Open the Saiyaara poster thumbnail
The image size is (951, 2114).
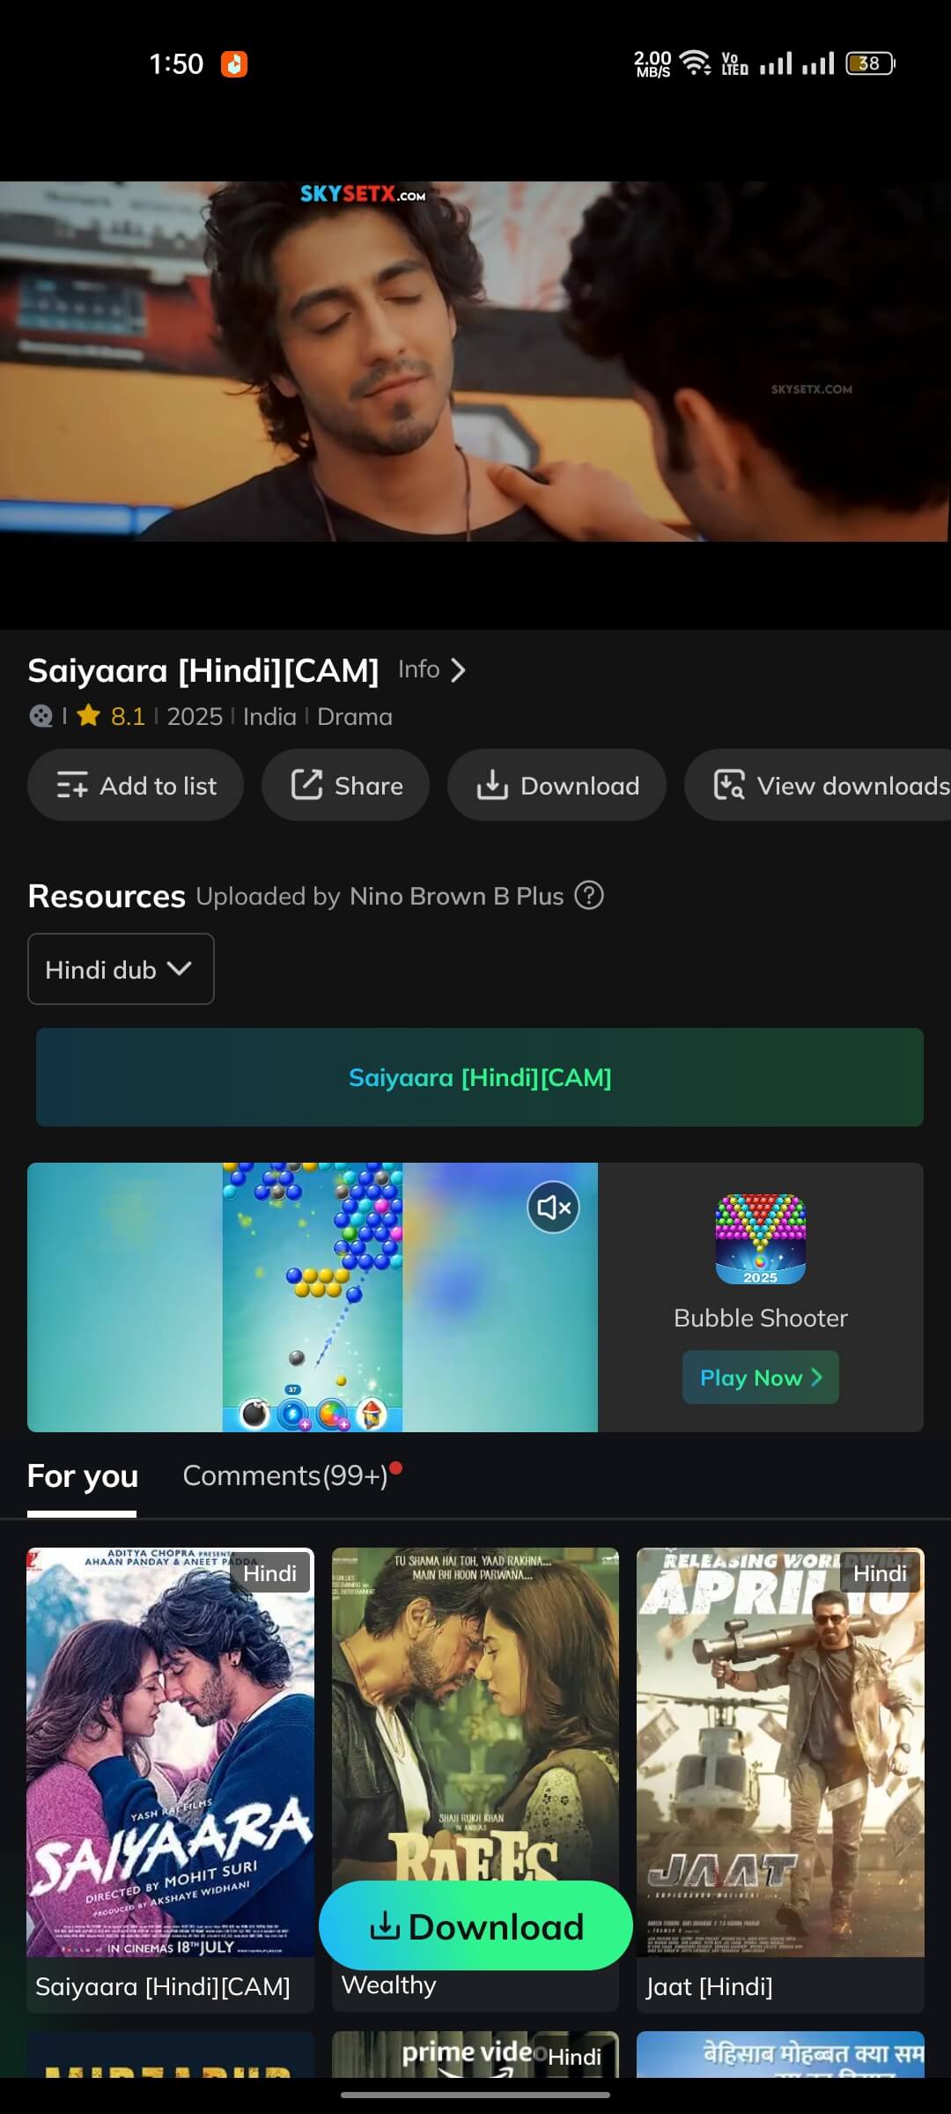[x=170, y=1752]
